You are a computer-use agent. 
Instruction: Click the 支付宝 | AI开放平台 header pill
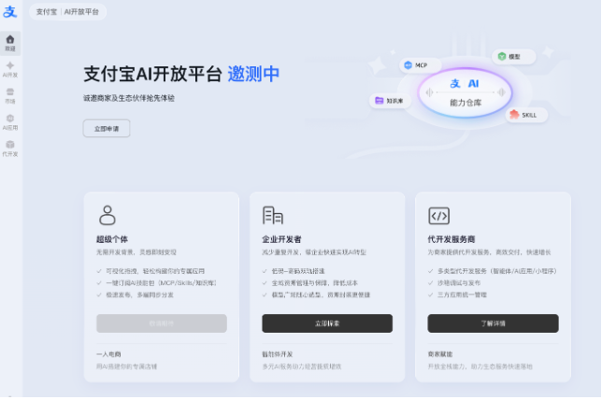67,12
